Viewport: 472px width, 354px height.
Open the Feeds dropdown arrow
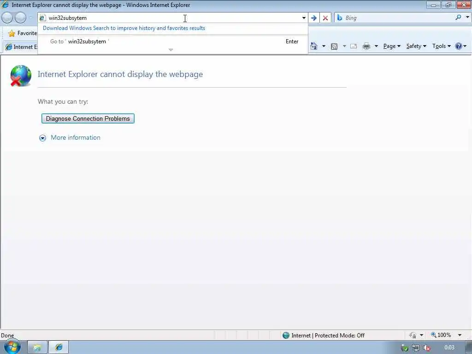(344, 46)
